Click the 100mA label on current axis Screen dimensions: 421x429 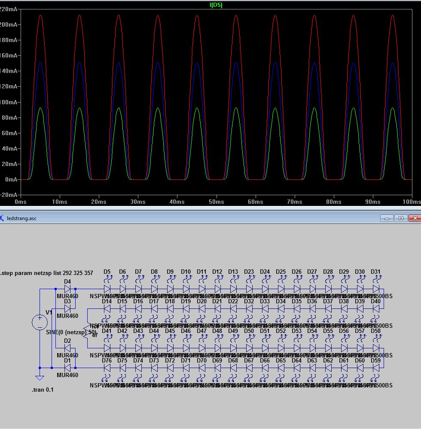click(x=9, y=102)
